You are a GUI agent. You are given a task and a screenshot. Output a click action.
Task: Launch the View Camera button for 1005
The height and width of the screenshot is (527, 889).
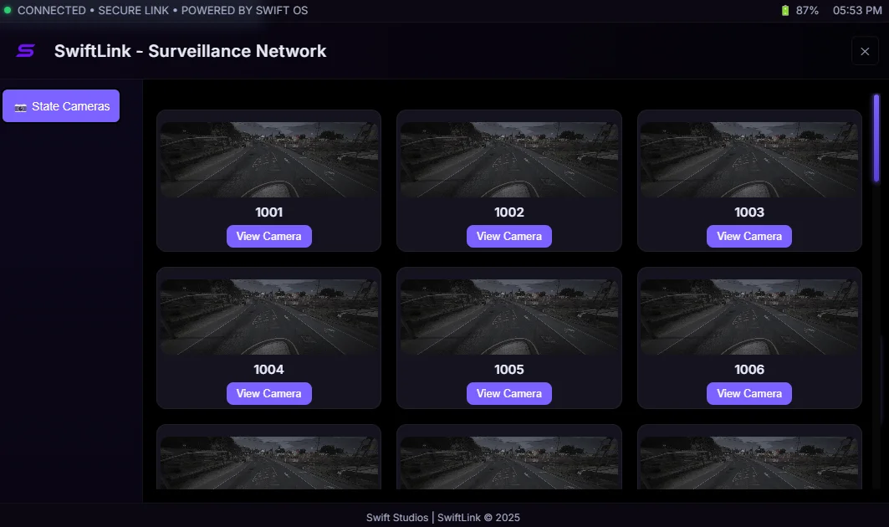tap(508, 393)
